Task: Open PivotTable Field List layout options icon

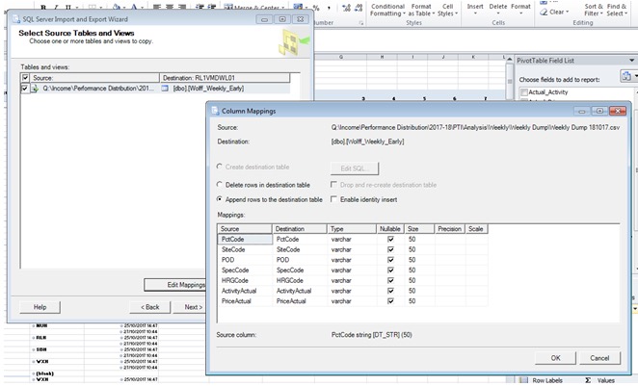Action: click(x=627, y=76)
